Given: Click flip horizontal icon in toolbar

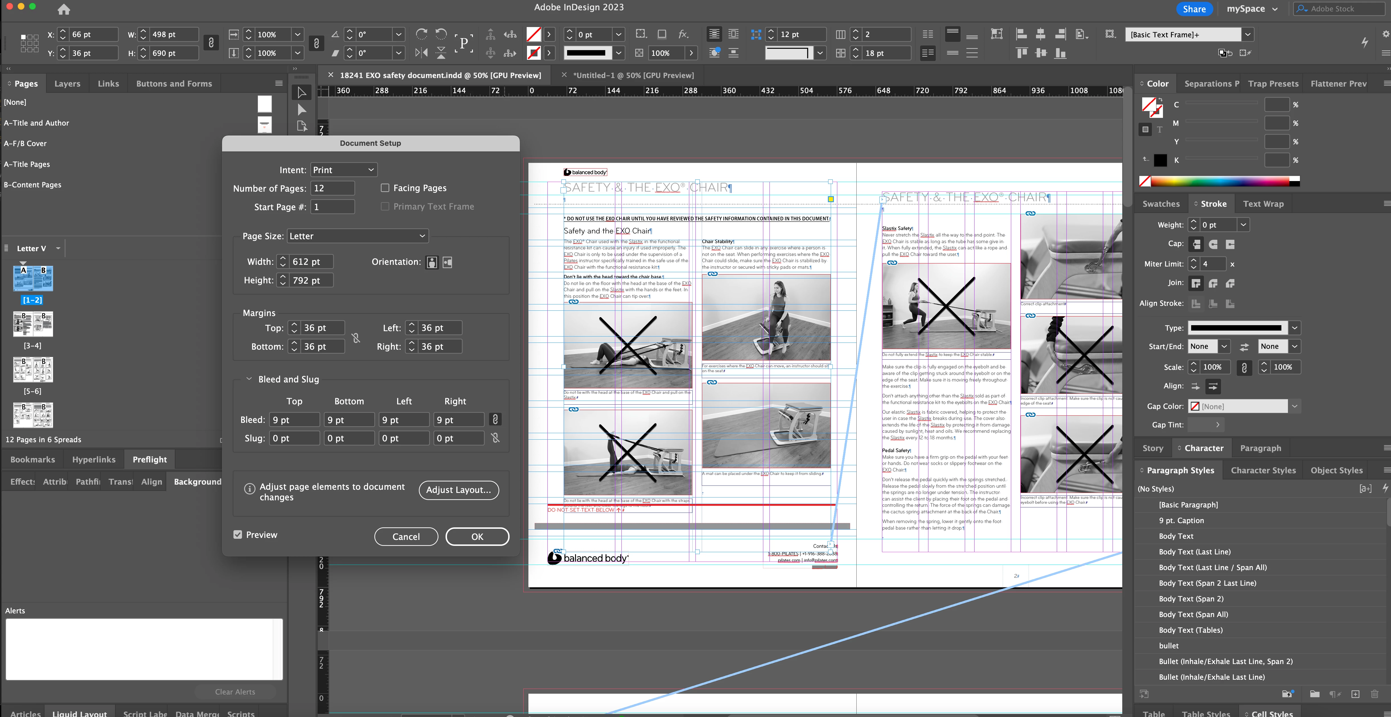Looking at the screenshot, I should point(421,53).
